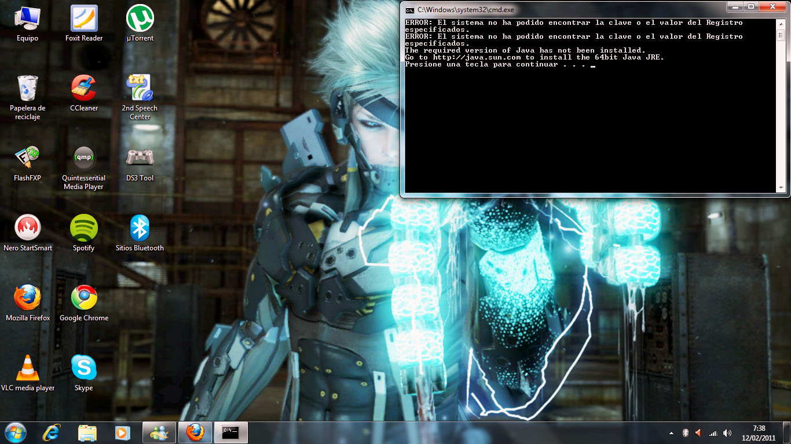The width and height of the screenshot is (791, 444).
Task: Click the Bluetooth tray icon
Action: click(685, 433)
